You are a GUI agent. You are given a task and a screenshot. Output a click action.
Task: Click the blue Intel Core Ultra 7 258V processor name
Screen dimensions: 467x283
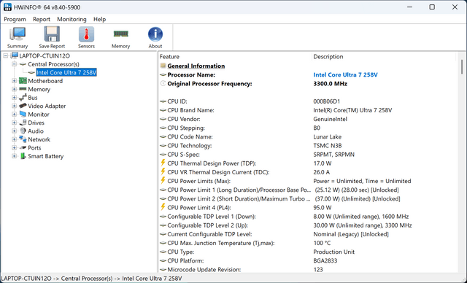[345, 74]
